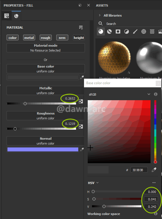Viewport: 162px width, 219px height.
Task: Open the Material options menu icon
Action: point(81,27)
